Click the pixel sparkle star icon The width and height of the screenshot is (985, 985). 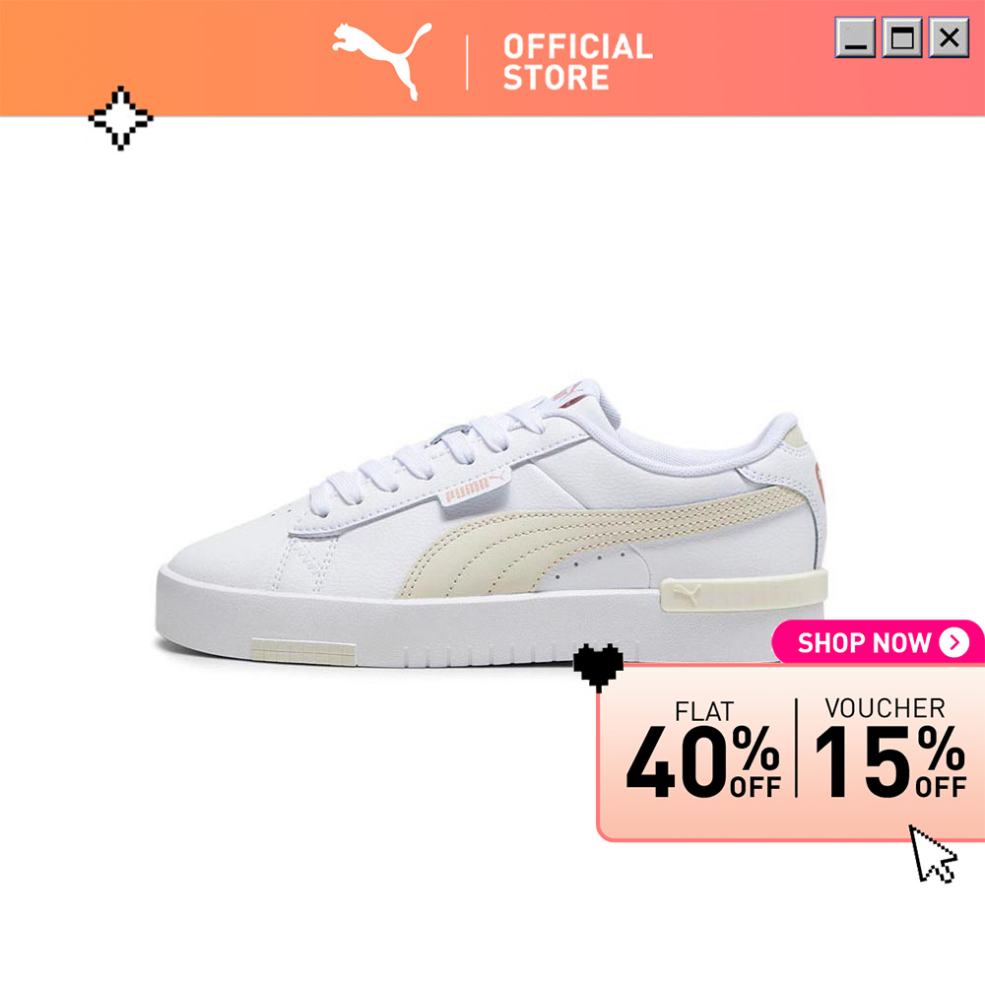coord(120,118)
